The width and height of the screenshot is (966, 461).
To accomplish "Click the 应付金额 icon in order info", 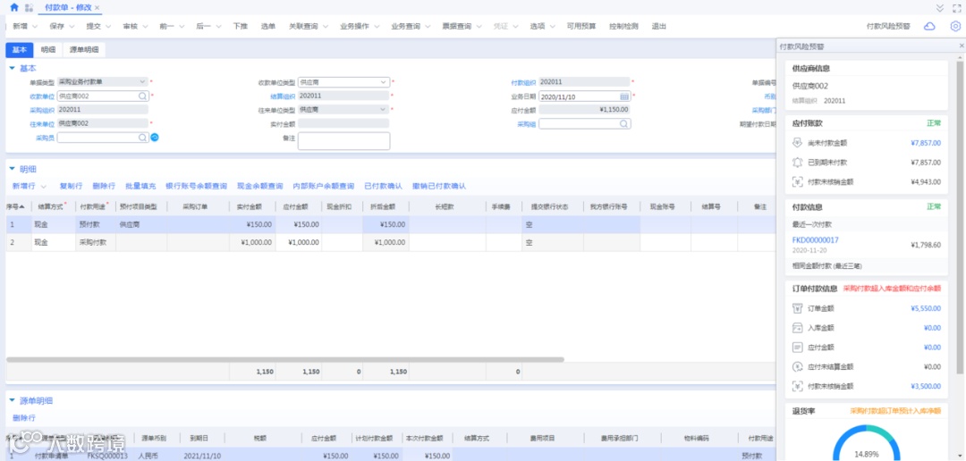I will click(x=797, y=348).
